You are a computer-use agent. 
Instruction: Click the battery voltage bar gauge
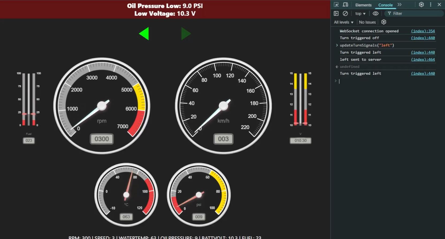[x=300, y=99]
